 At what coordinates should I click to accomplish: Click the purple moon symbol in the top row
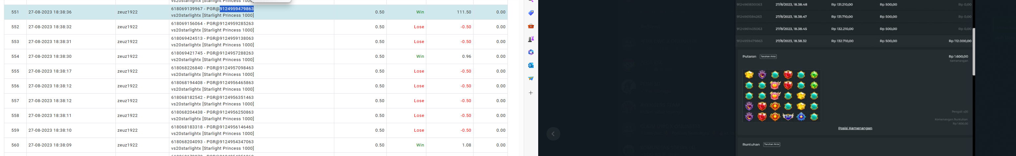pos(762,75)
